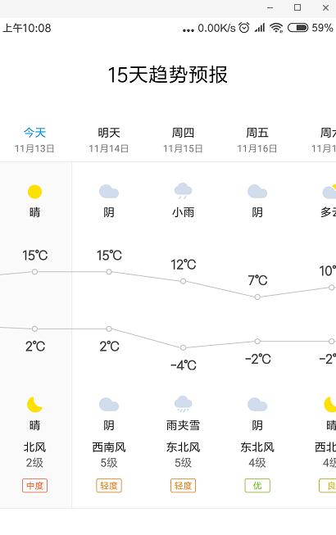Select the 周四 11月15日 day header

tap(184, 140)
